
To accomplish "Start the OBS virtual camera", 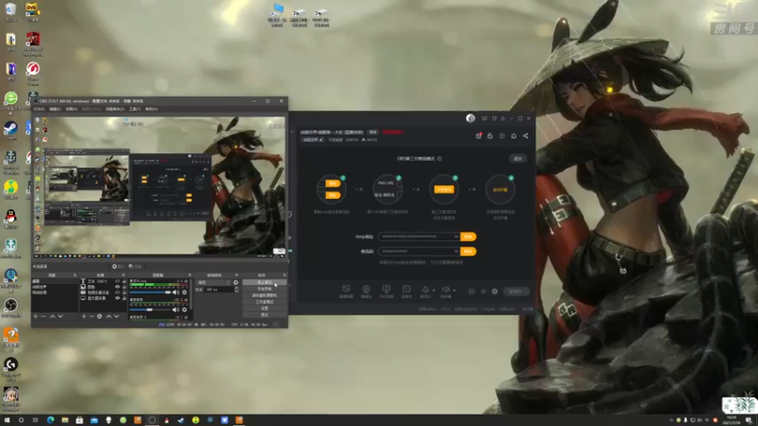I will 264,295.
